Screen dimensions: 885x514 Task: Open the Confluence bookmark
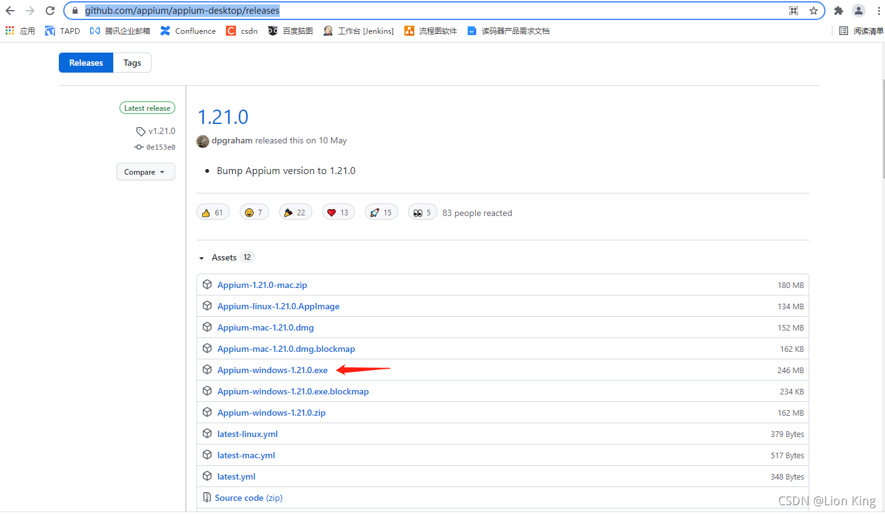(x=188, y=31)
